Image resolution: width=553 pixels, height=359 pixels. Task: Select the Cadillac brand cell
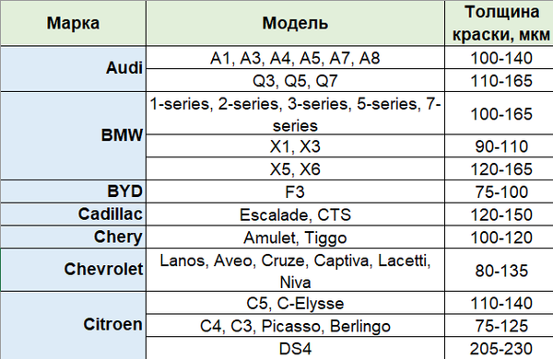tap(73, 214)
